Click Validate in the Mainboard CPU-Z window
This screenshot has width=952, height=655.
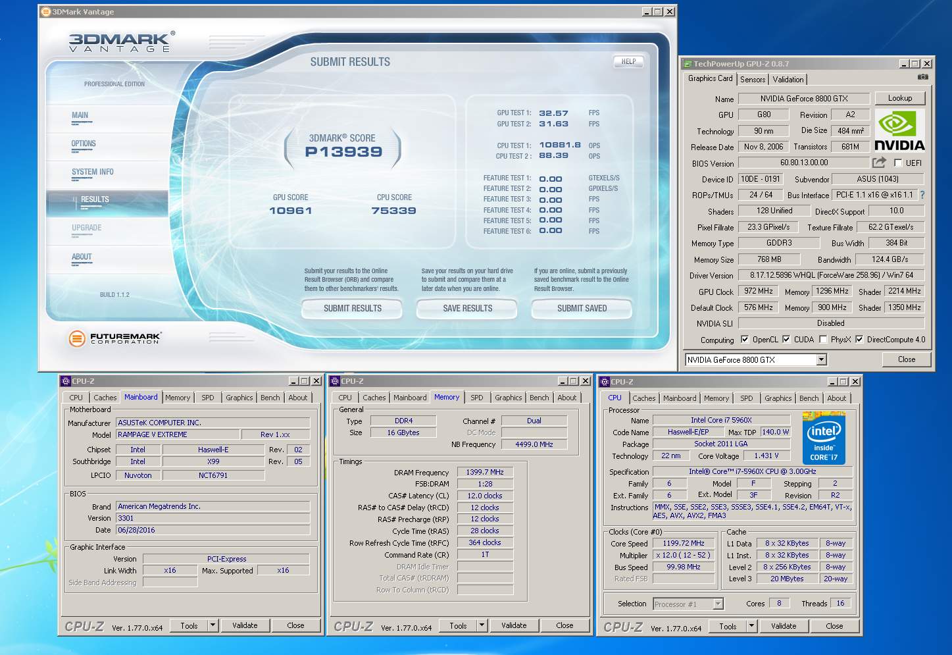point(244,625)
